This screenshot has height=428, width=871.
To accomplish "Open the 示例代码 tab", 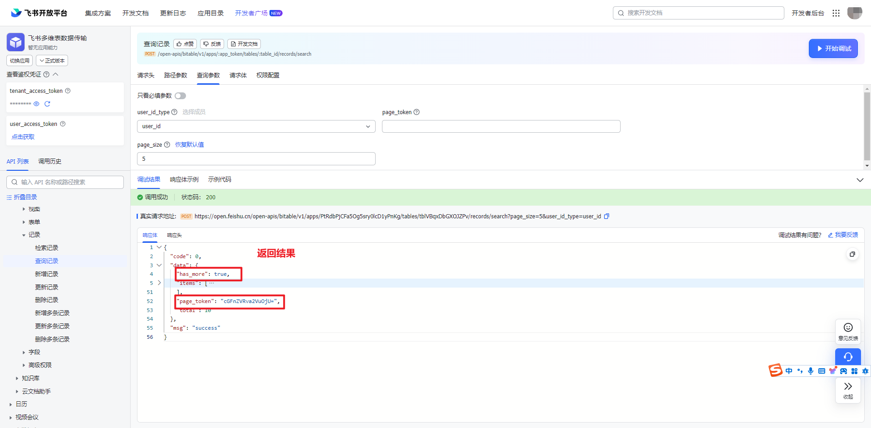I will tap(220, 179).
